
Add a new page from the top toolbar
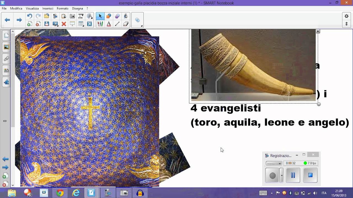(x=30, y=24)
